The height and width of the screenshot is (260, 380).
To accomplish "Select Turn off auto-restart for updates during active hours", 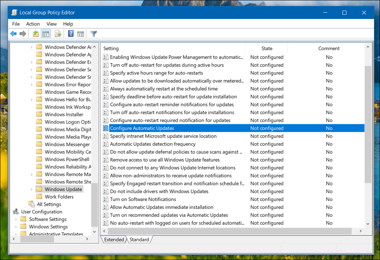I will pos(167,65).
